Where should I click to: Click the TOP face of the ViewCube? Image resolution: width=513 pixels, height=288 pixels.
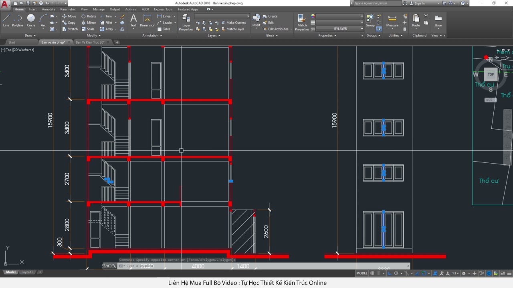click(491, 74)
